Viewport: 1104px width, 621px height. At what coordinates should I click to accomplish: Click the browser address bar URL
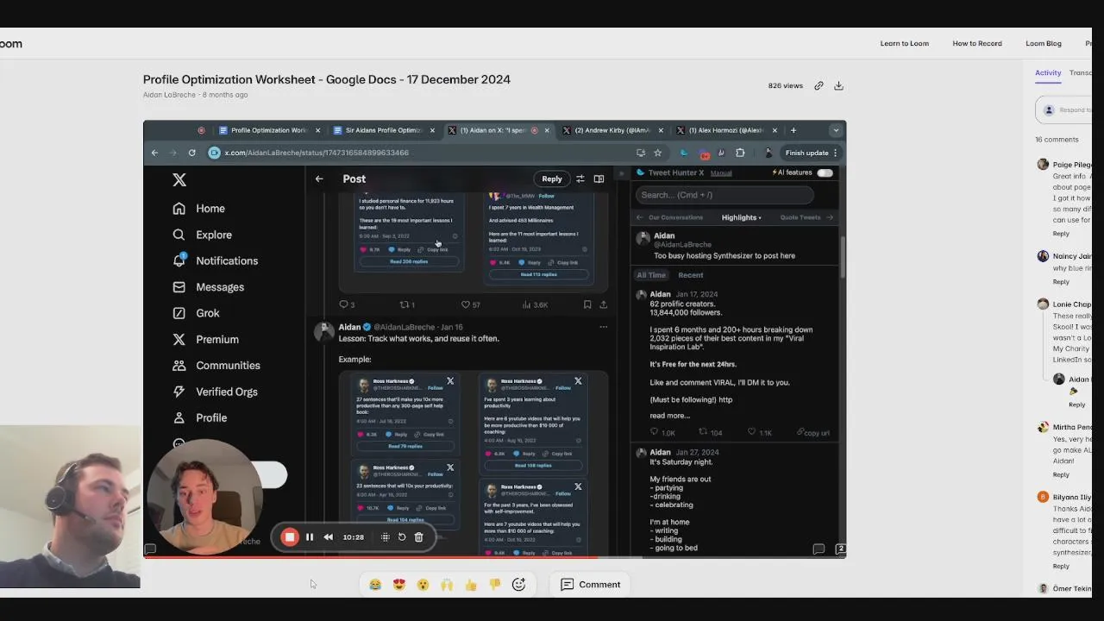tap(317, 153)
